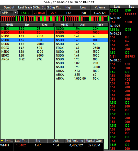Viewport: 138px width, 151px height.
Task: Select the BOSX 1.42 bid row
Action: [x=27, y=48]
